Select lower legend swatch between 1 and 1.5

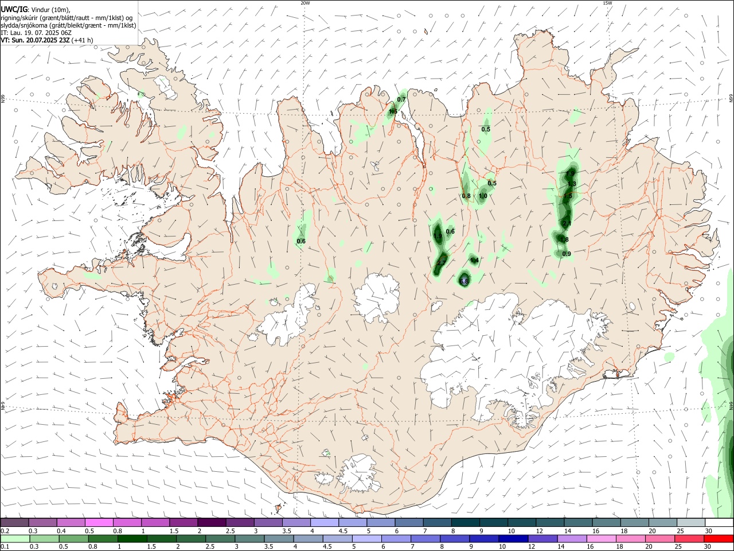(x=132, y=539)
